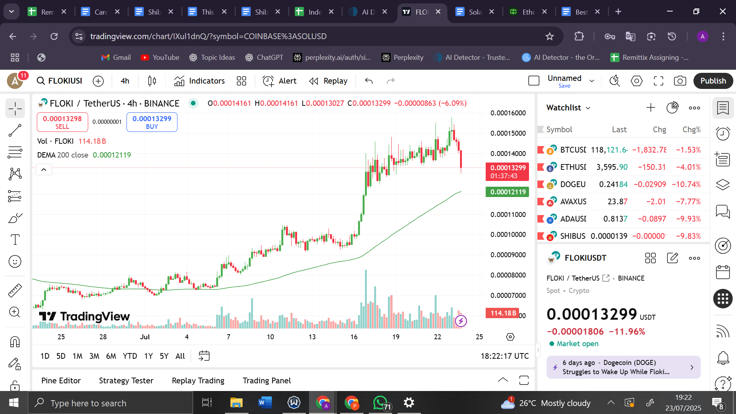Open the Fibonacci retracement tools
The height and width of the screenshot is (414, 736).
click(15, 153)
